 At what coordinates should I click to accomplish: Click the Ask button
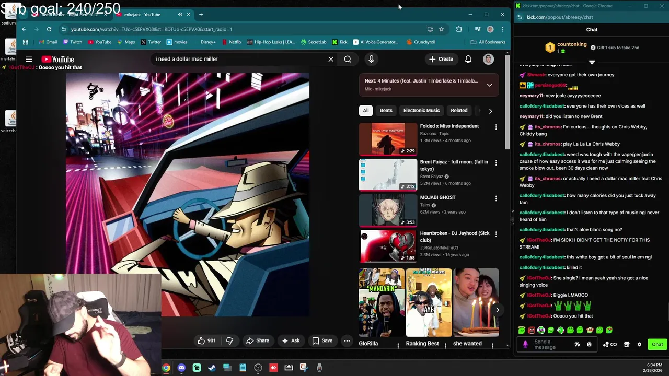(290, 340)
